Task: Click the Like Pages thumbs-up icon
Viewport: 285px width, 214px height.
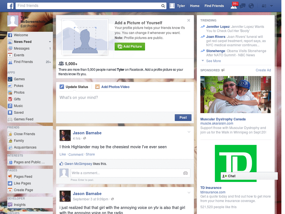Action: tap(10, 183)
